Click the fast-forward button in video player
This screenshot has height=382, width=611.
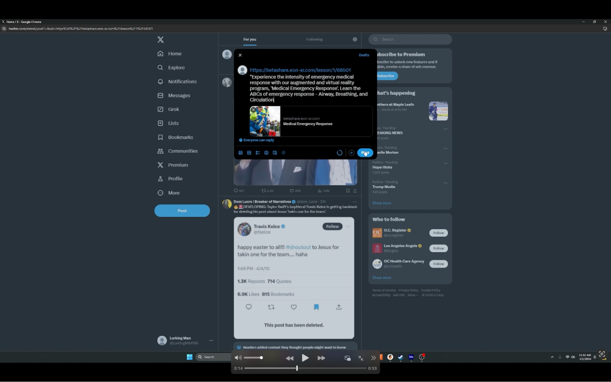[x=321, y=358]
